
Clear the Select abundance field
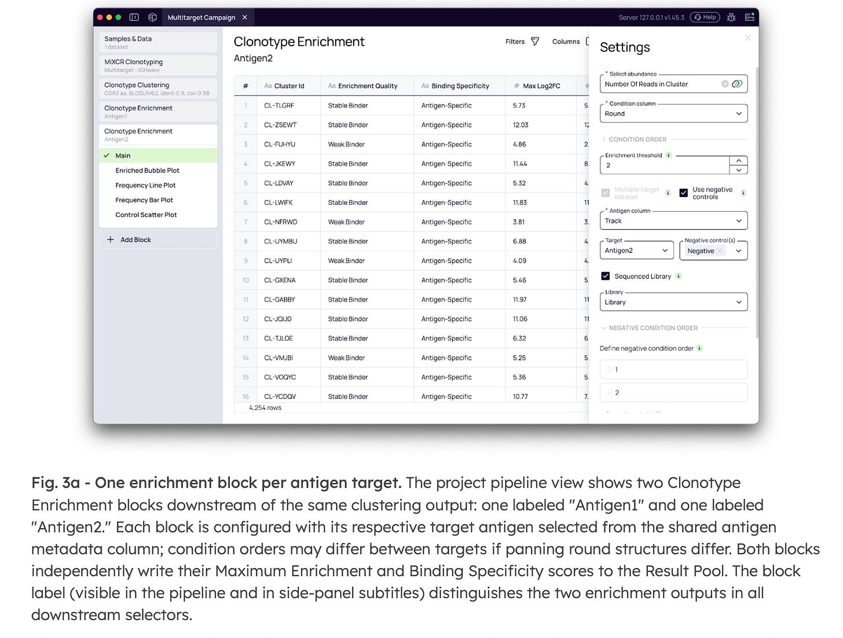tap(725, 84)
